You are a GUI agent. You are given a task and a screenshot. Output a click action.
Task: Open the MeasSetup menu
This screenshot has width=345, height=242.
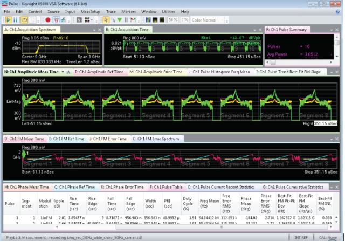[91, 12]
